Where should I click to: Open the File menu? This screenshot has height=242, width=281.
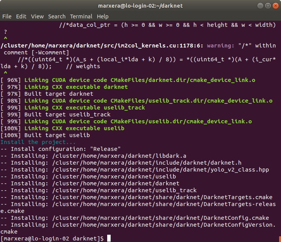point(7,16)
